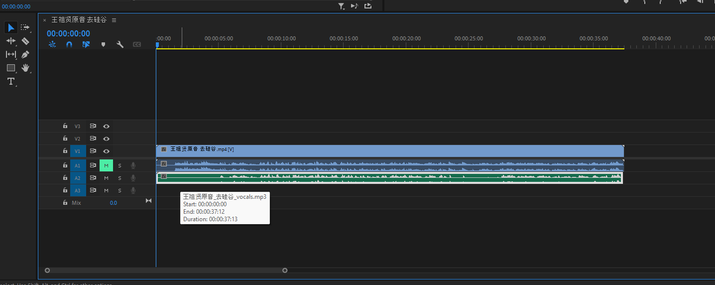Toggle track lock for A1

click(65, 165)
